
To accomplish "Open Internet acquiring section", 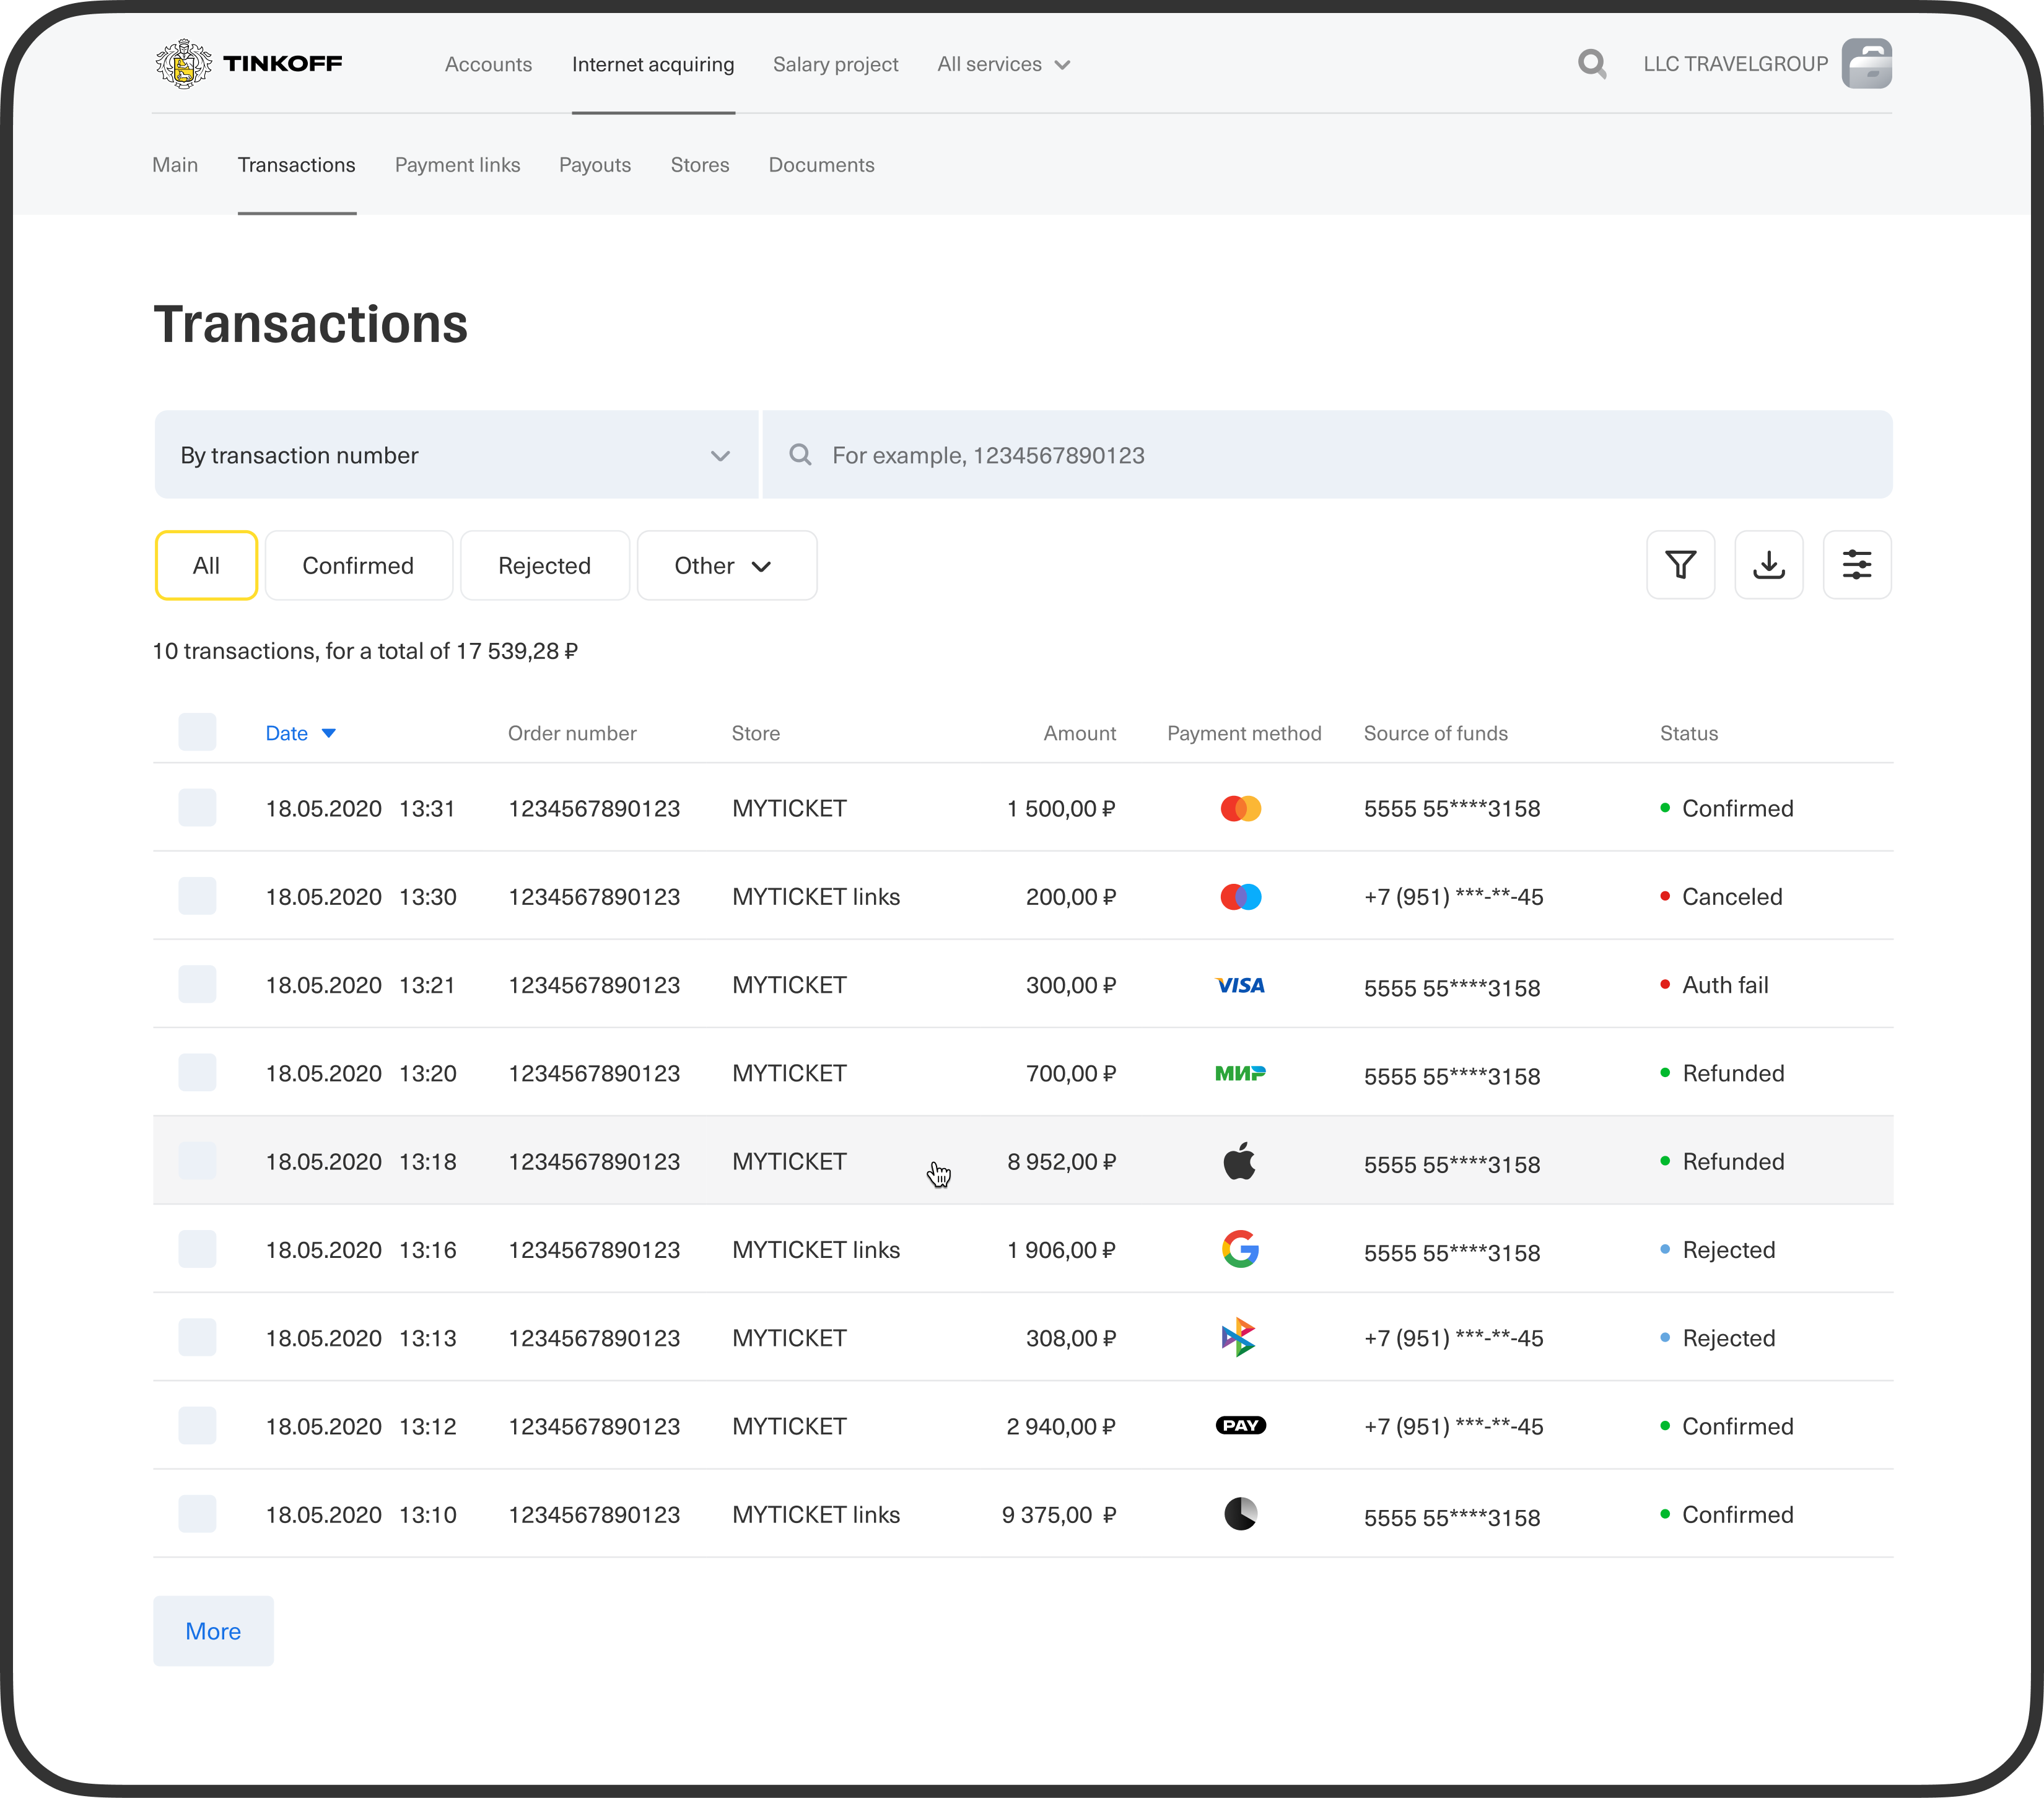I will pyautogui.click(x=653, y=64).
